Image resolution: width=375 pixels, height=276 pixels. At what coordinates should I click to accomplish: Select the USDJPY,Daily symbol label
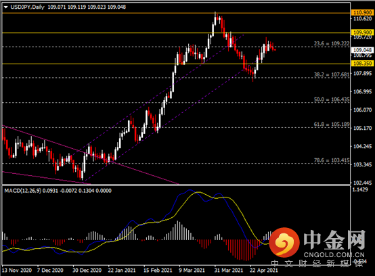click(28, 7)
